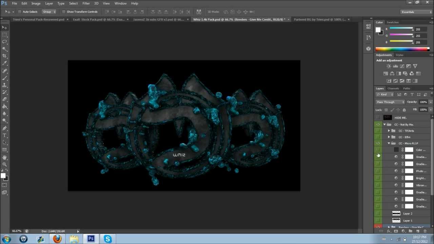Select the Path Selection tool
The image size is (434, 244).
(x=5, y=143)
